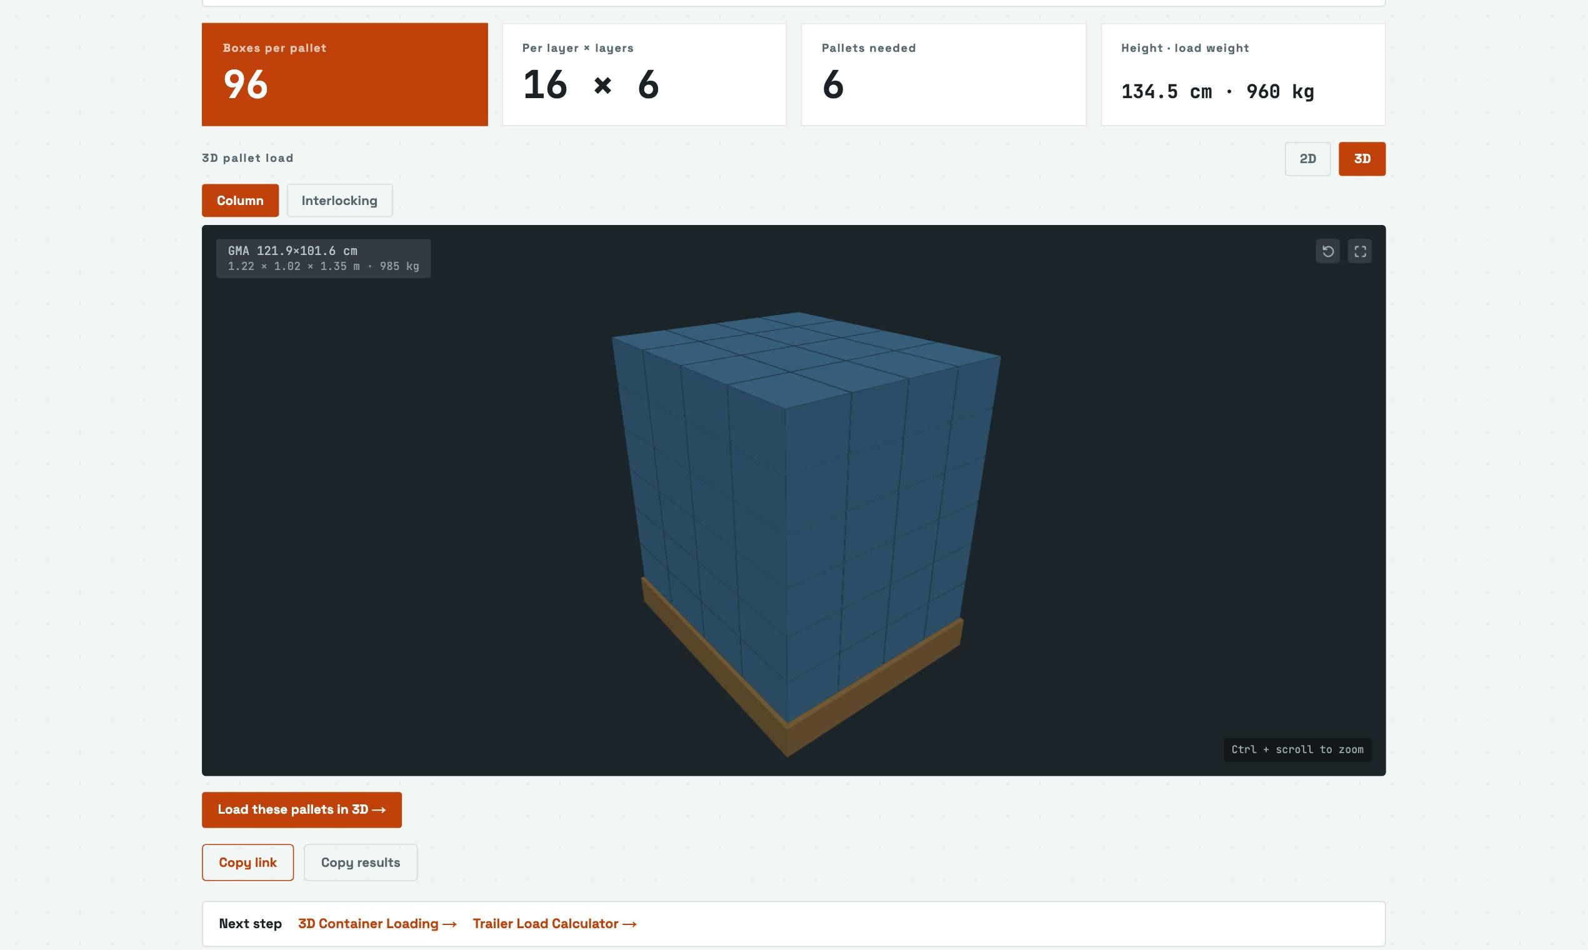Click the '3D pallet load' heading

click(247, 158)
